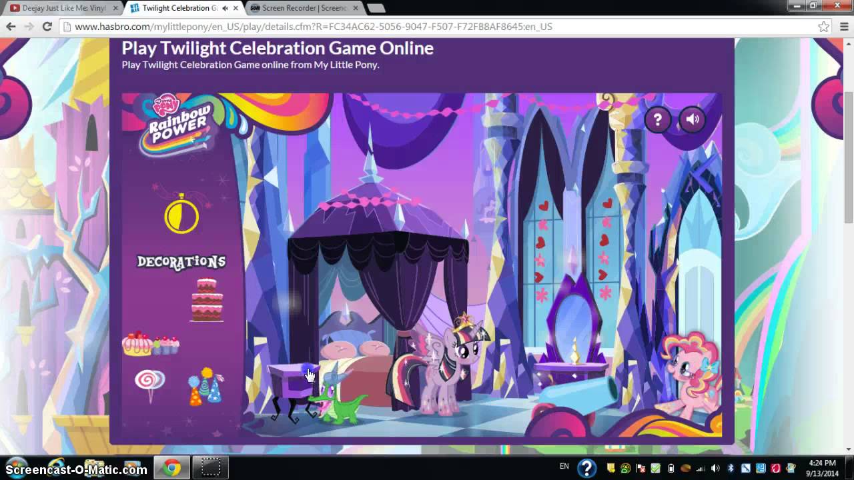
Task: Mute the game sound speaker button
Action: tap(693, 120)
